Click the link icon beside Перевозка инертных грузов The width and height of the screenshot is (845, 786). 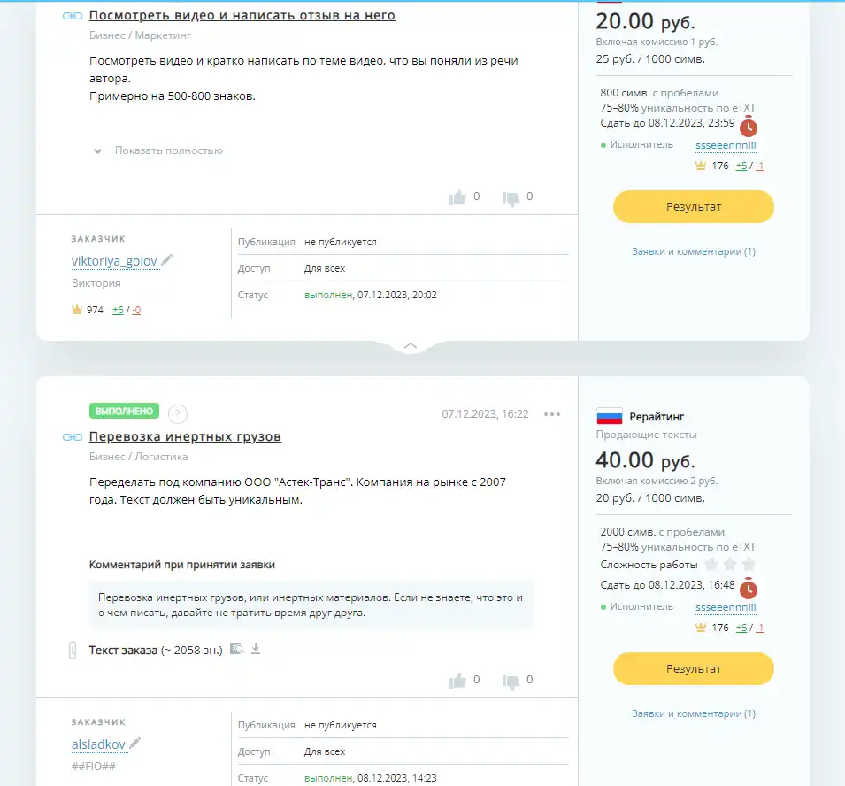coord(73,437)
